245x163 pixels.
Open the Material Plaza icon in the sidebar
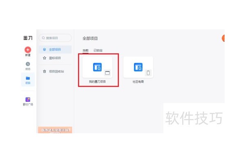(28, 99)
